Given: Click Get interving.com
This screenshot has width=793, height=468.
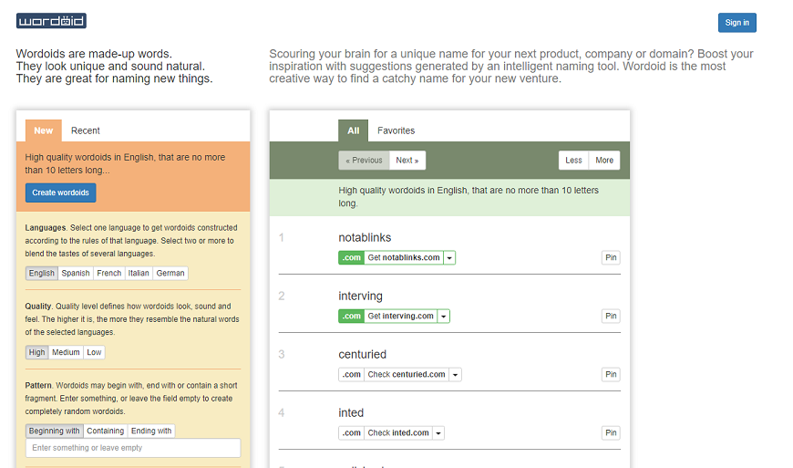Looking at the screenshot, I should pos(400,317).
